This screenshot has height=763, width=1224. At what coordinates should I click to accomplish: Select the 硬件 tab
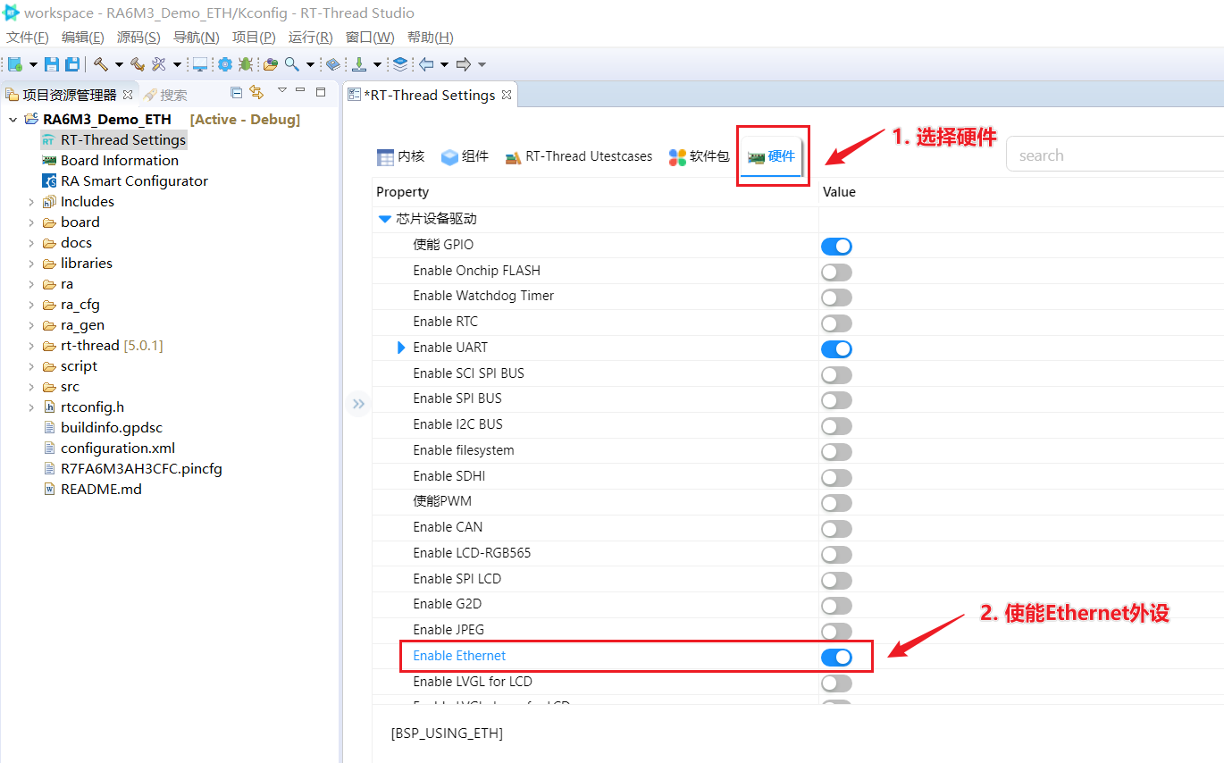772,156
